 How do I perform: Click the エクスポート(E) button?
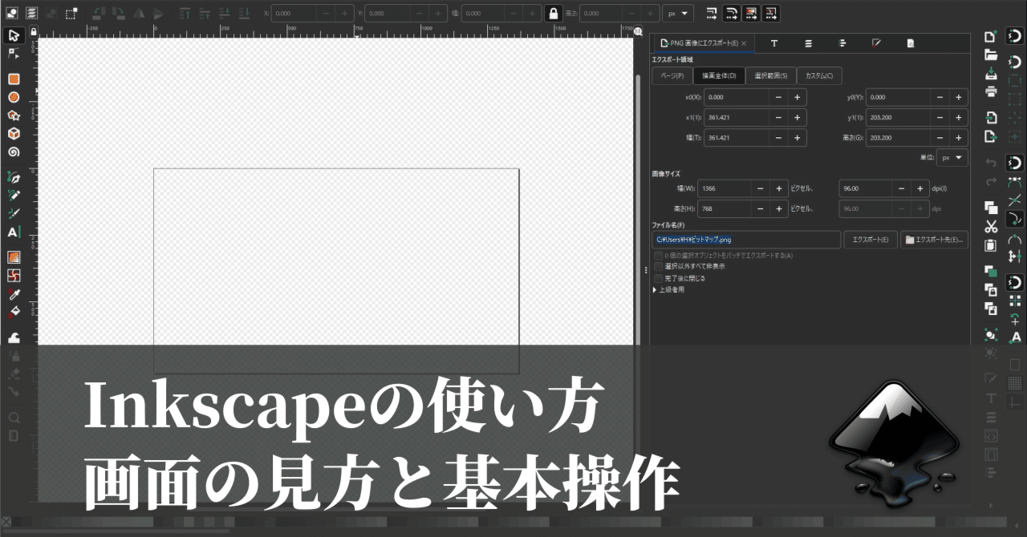(870, 239)
